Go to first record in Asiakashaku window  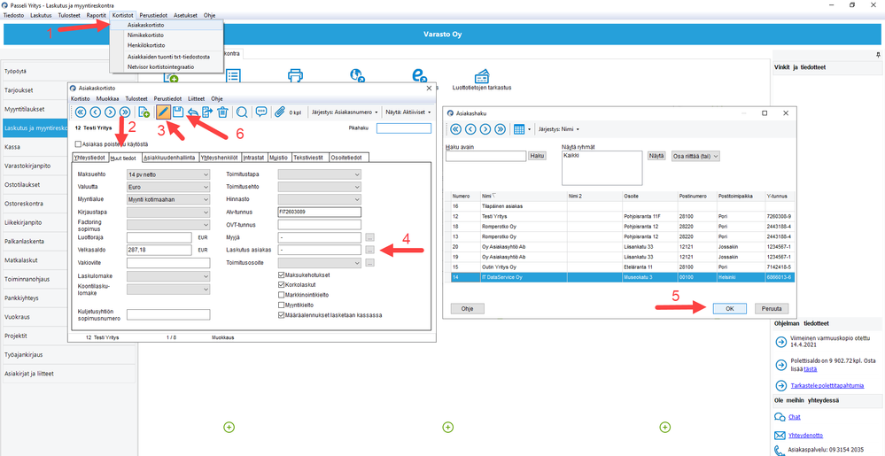(x=456, y=129)
